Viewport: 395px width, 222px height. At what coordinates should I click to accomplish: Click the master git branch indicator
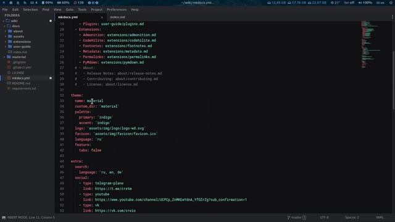coord(297,218)
